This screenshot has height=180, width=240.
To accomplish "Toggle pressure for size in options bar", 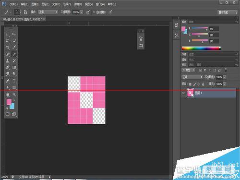I will pos(110,12).
